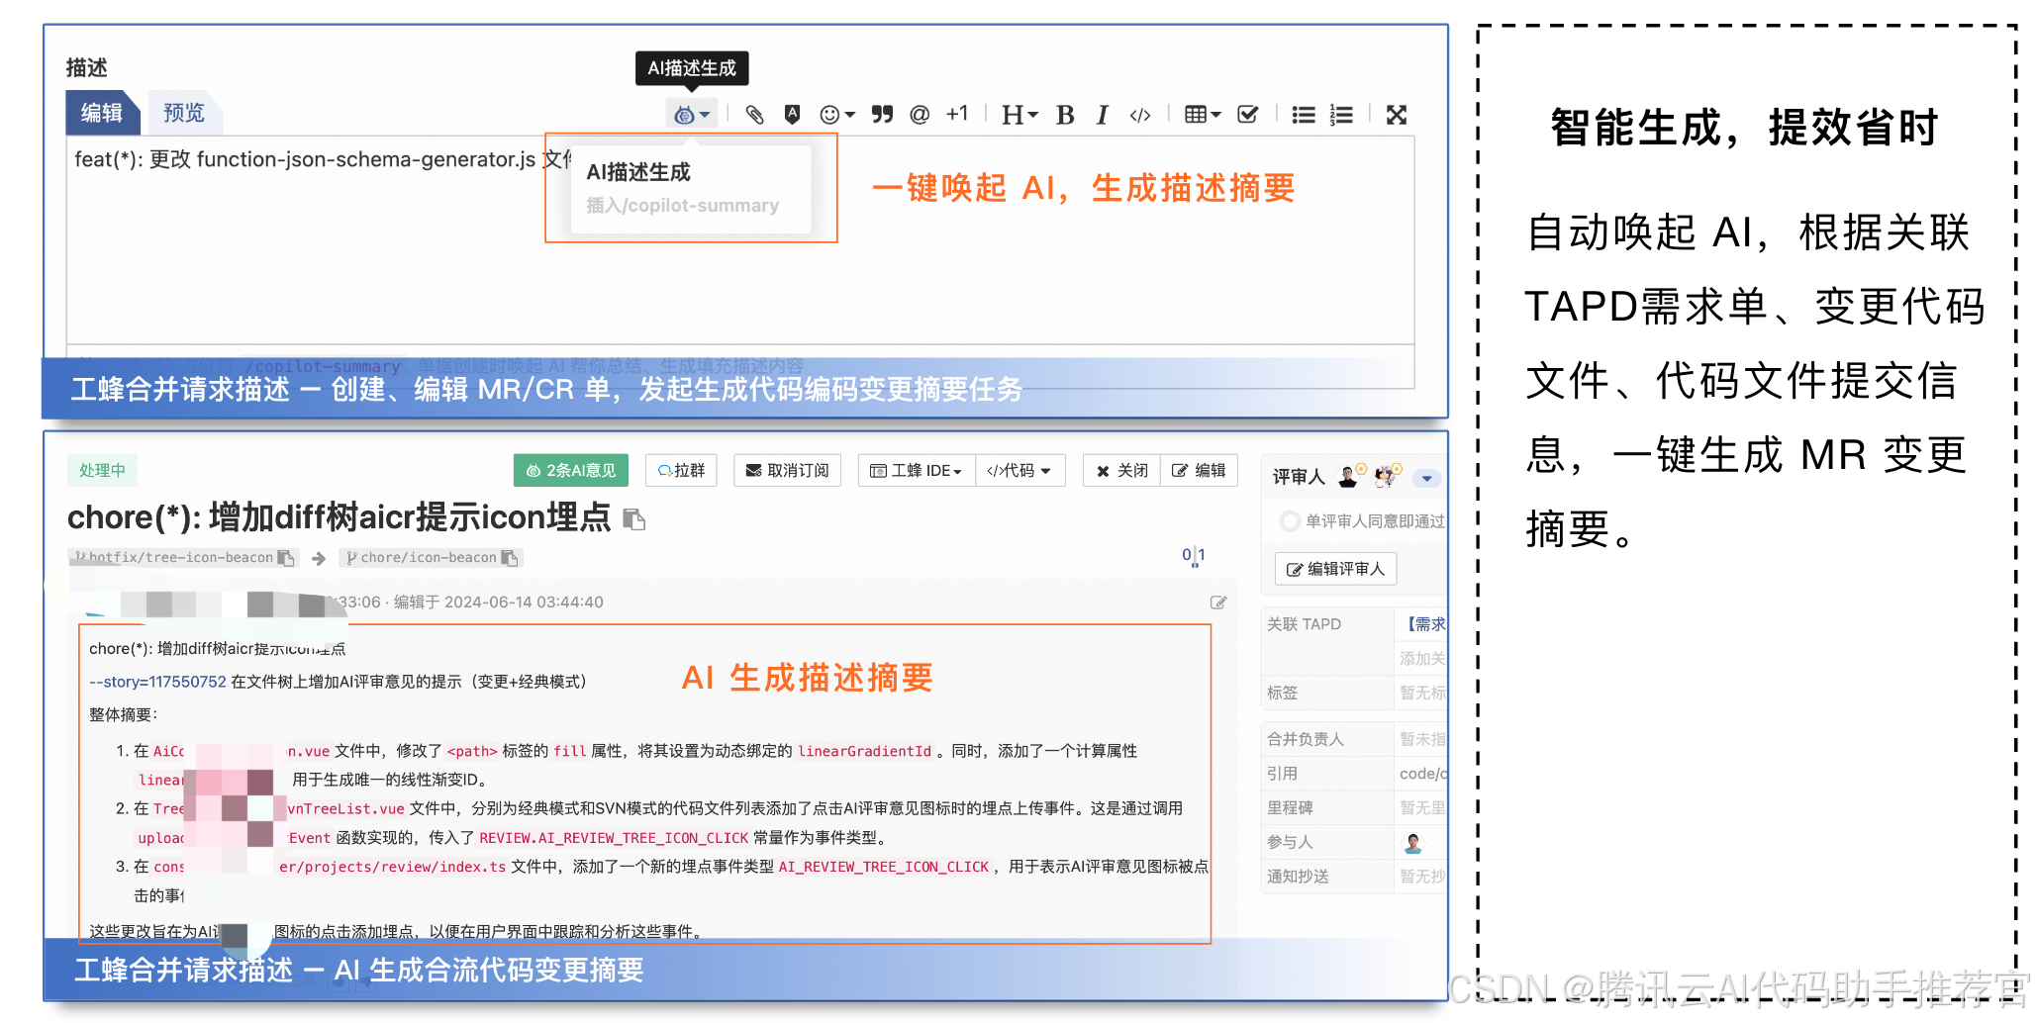The height and width of the screenshot is (1023, 2037).
Task: Insert a bulleted list
Action: [x=1304, y=115]
